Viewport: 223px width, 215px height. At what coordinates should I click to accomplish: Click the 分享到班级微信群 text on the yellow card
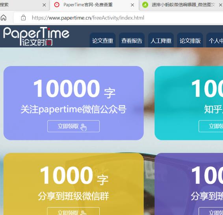[x=73, y=196]
